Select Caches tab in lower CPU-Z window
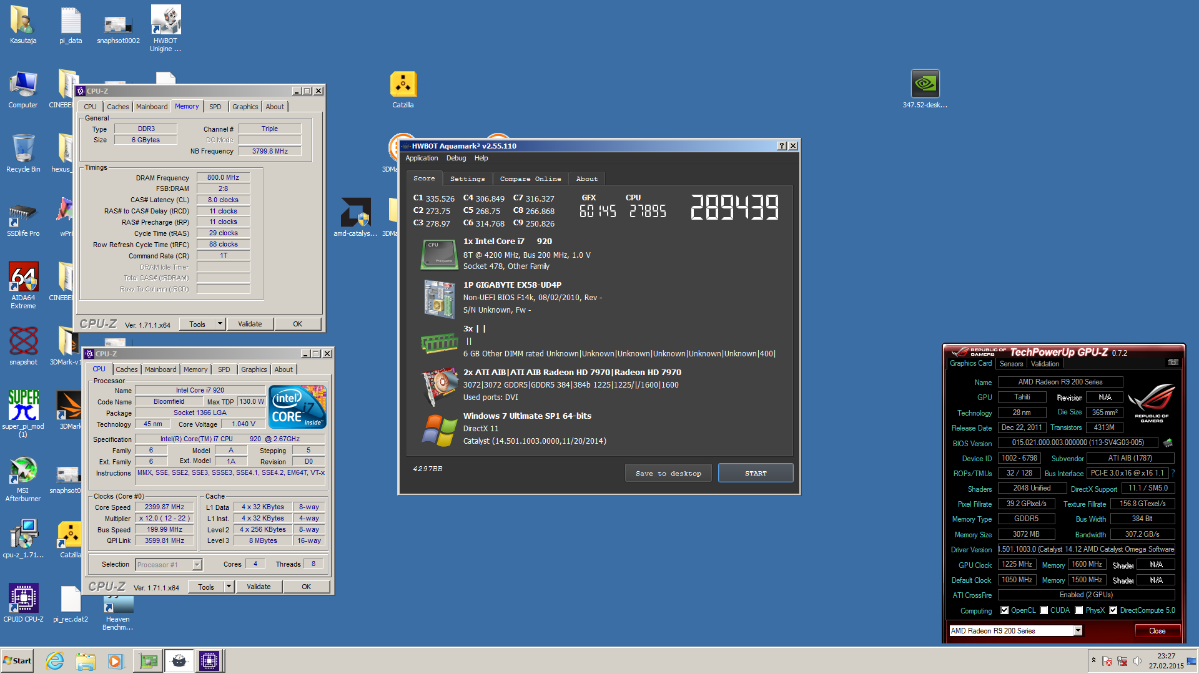 [x=127, y=369]
